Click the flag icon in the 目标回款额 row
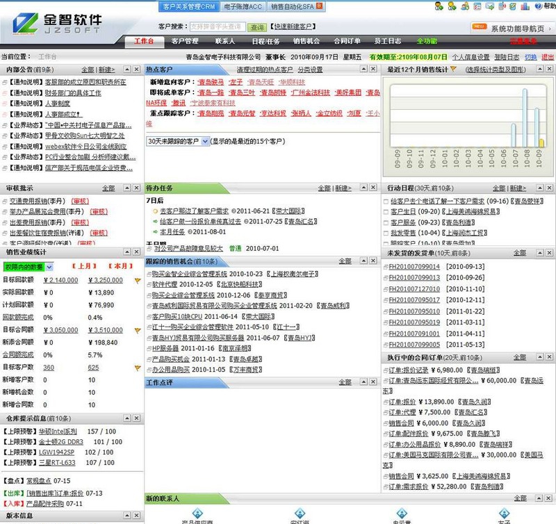This screenshot has height=524, width=556. (138, 280)
